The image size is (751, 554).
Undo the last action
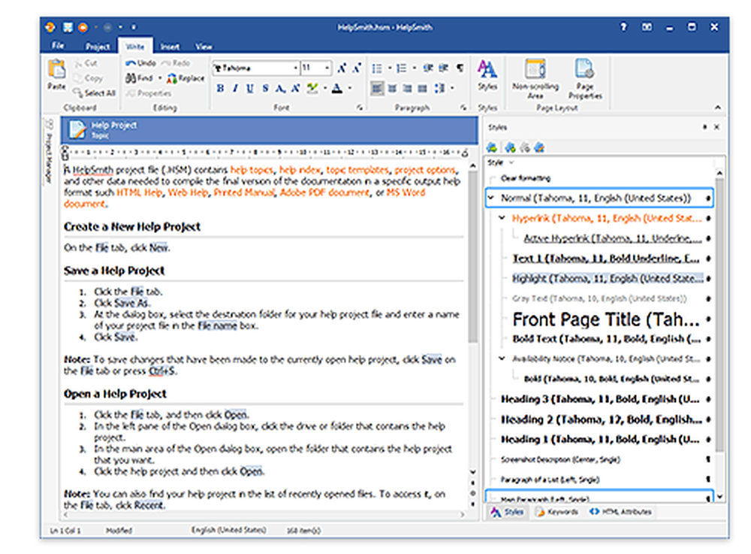click(x=140, y=63)
